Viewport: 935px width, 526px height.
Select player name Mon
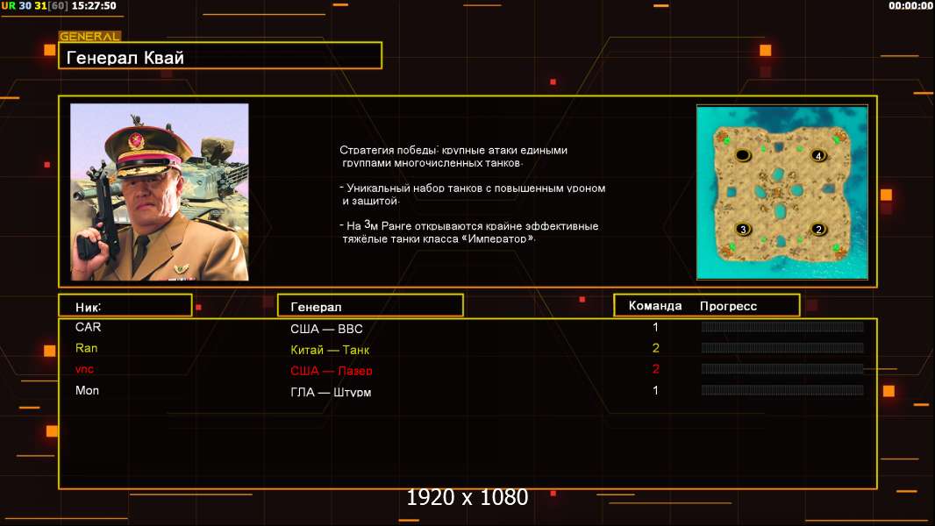pos(87,391)
